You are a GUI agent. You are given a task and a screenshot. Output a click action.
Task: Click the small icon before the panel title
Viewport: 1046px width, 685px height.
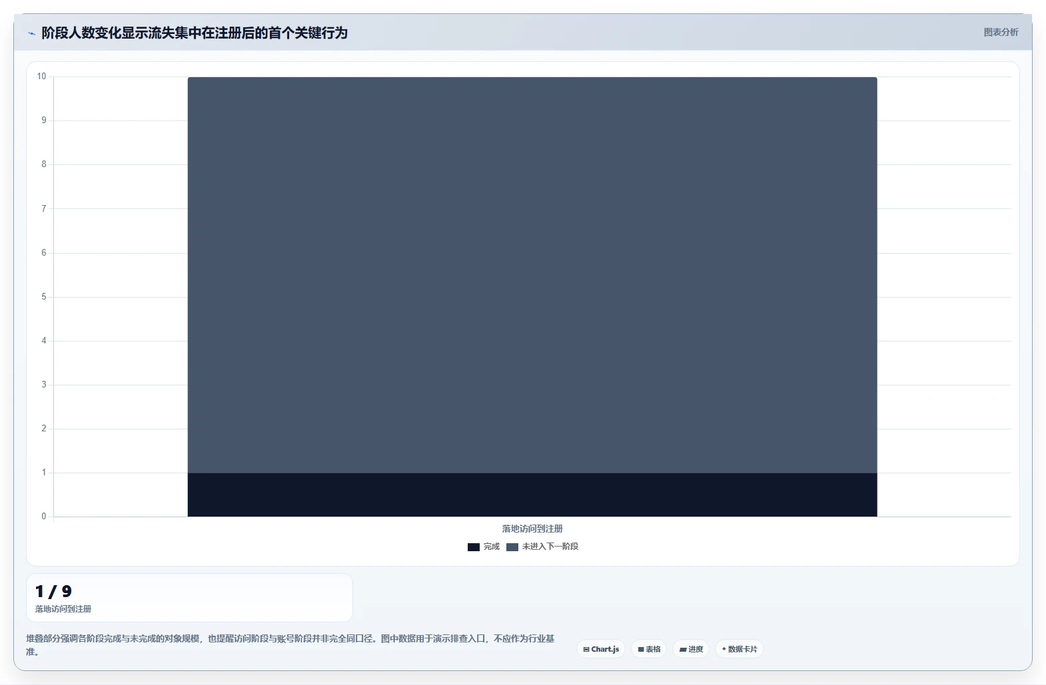pyautogui.click(x=31, y=33)
